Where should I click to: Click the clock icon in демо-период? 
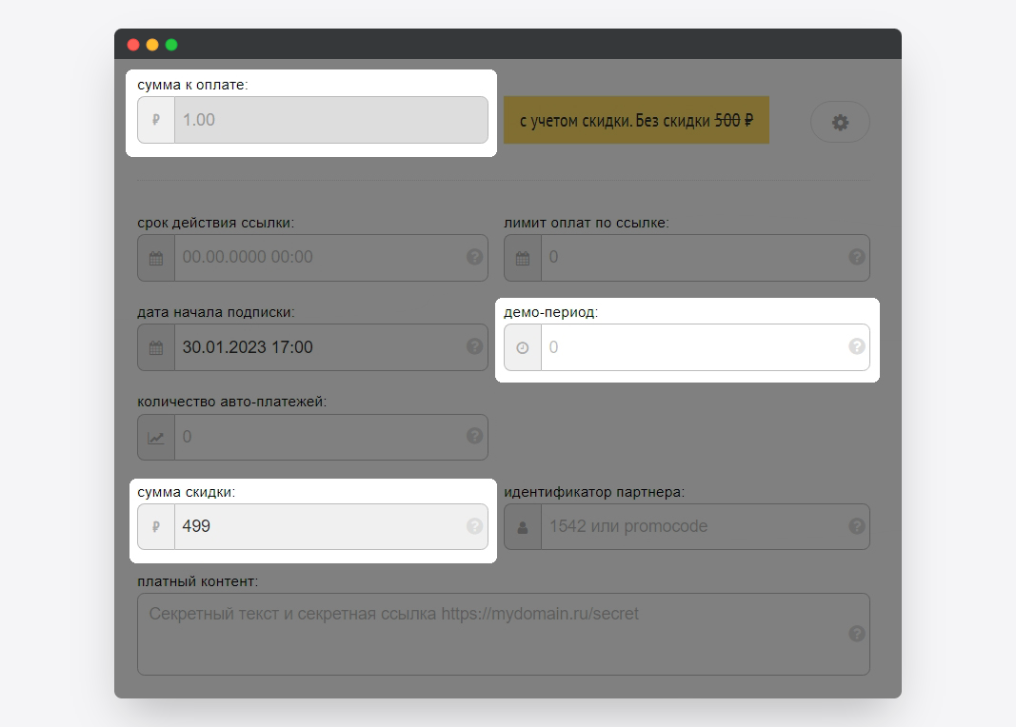pyautogui.click(x=523, y=347)
